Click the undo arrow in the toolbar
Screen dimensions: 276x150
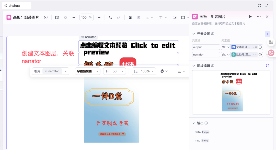pos(110,17)
